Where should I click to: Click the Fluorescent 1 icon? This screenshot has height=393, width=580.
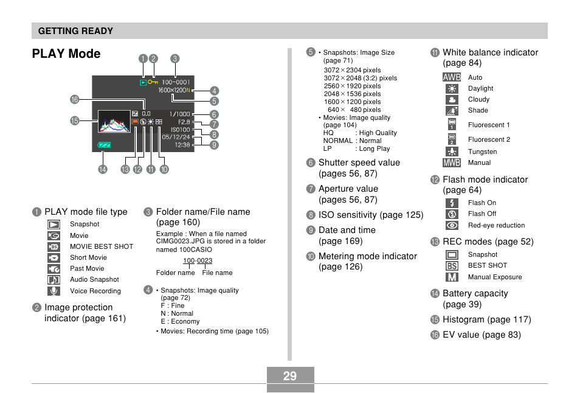(x=452, y=124)
